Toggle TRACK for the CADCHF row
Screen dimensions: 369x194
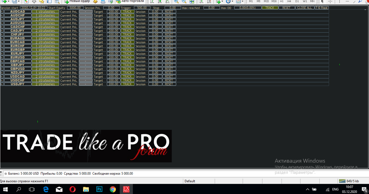click(x=128, y=27)
